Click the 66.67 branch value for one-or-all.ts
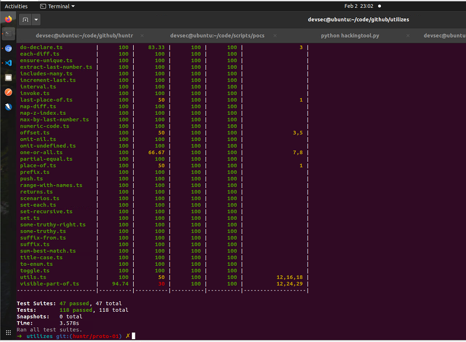Viewport: 466px width, 342px height. click(156, 152)
